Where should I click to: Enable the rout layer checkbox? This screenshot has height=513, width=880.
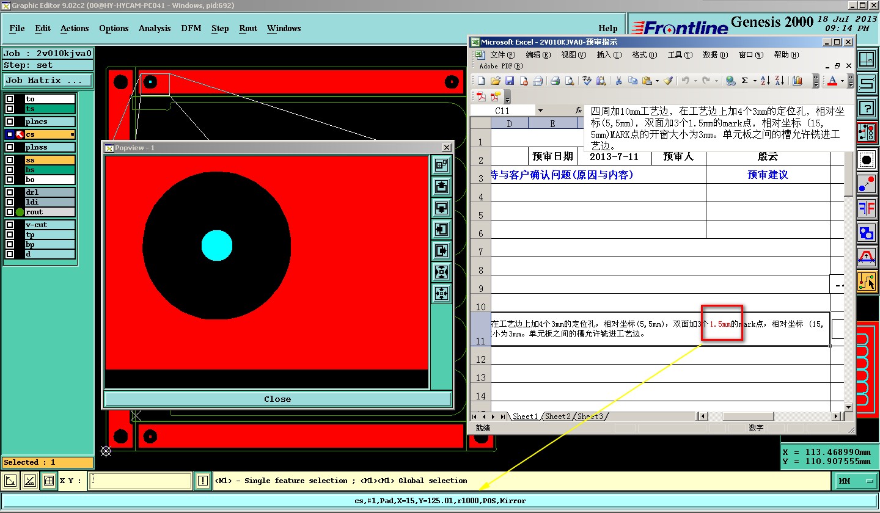coord(10,212)
